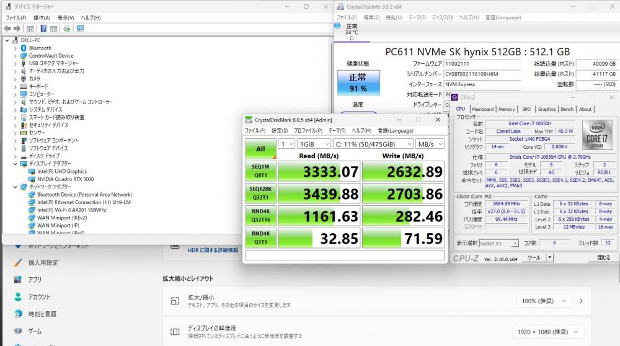Open アカウント in Settings sidebar
620x346 pixels.
pos(39,296)
